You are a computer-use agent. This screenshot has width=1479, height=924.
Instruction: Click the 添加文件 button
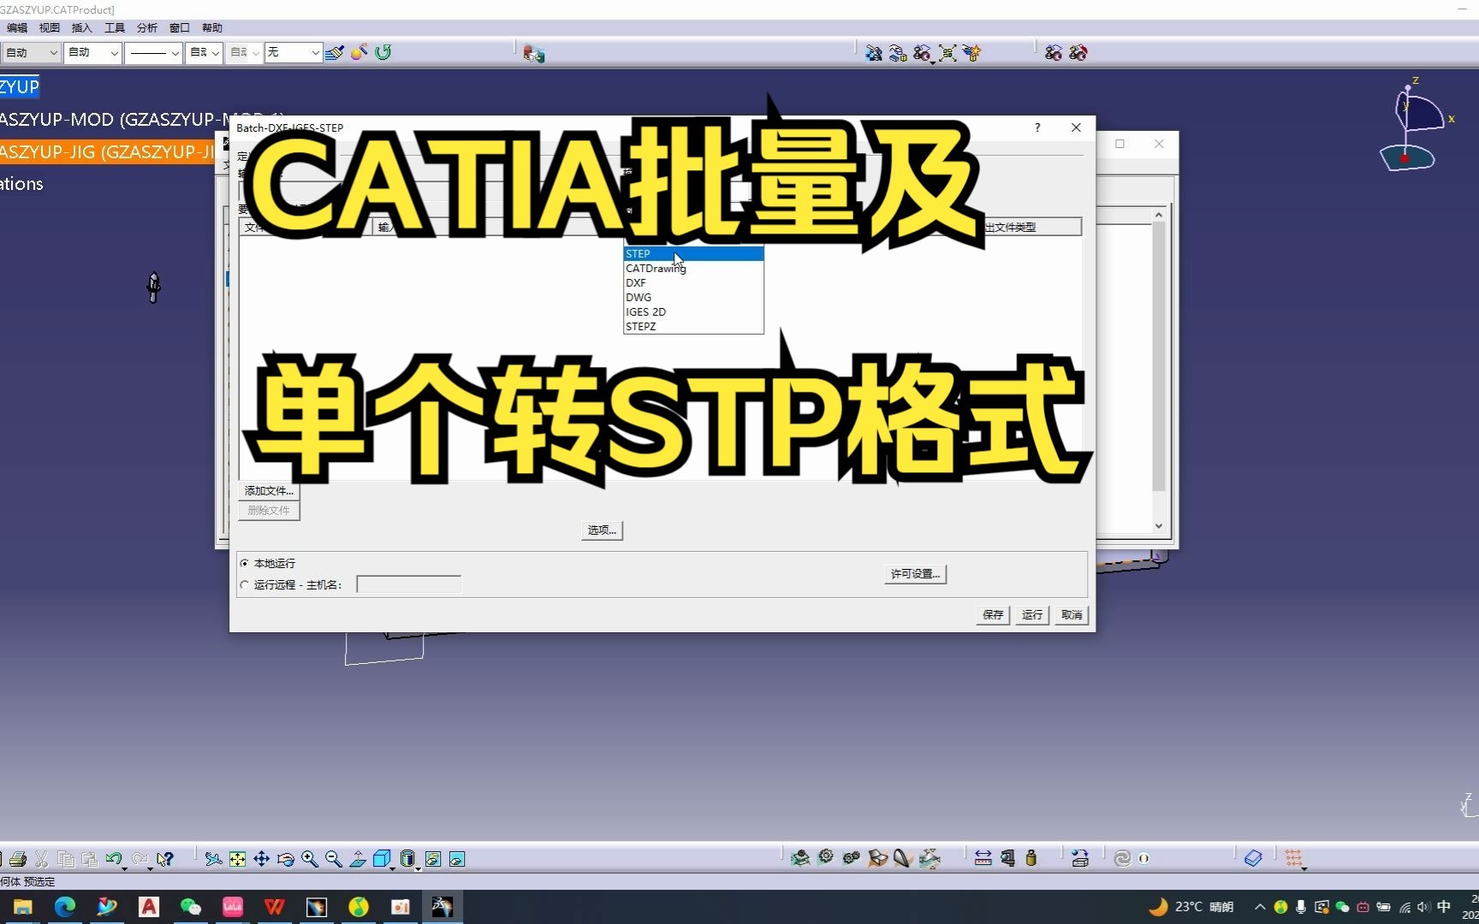pyautogui.click(x=267, y=490)
